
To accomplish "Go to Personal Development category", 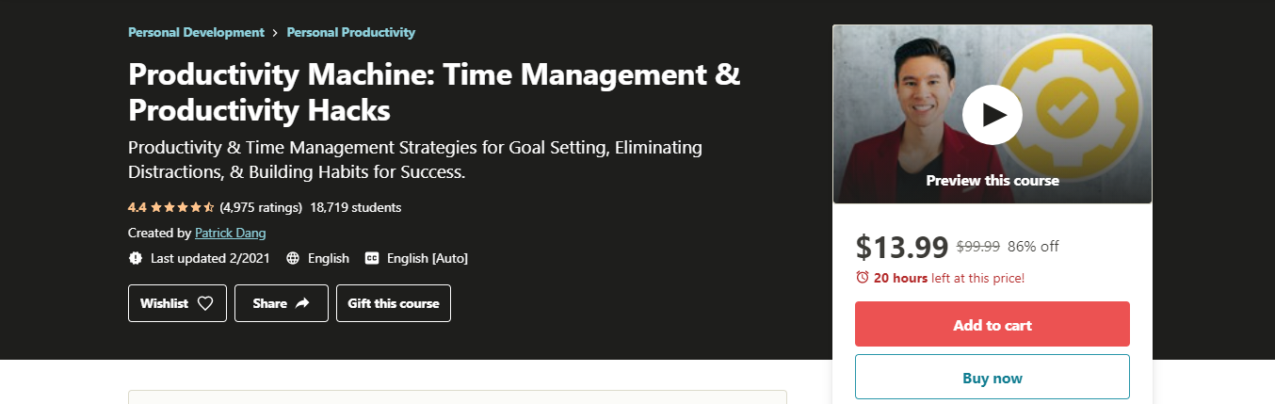I will point(196,32).
